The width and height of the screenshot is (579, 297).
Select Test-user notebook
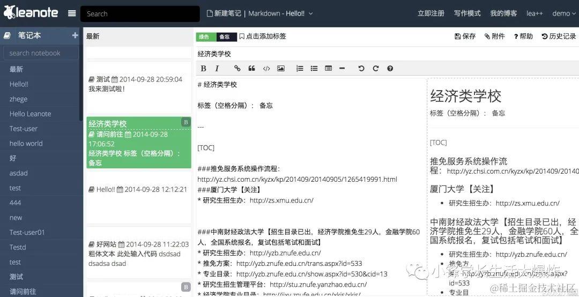[x=23, y=129]
